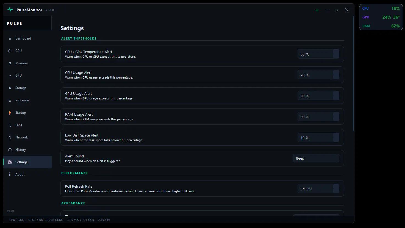Select the Settings sidebar item

[x=27, y=162]
